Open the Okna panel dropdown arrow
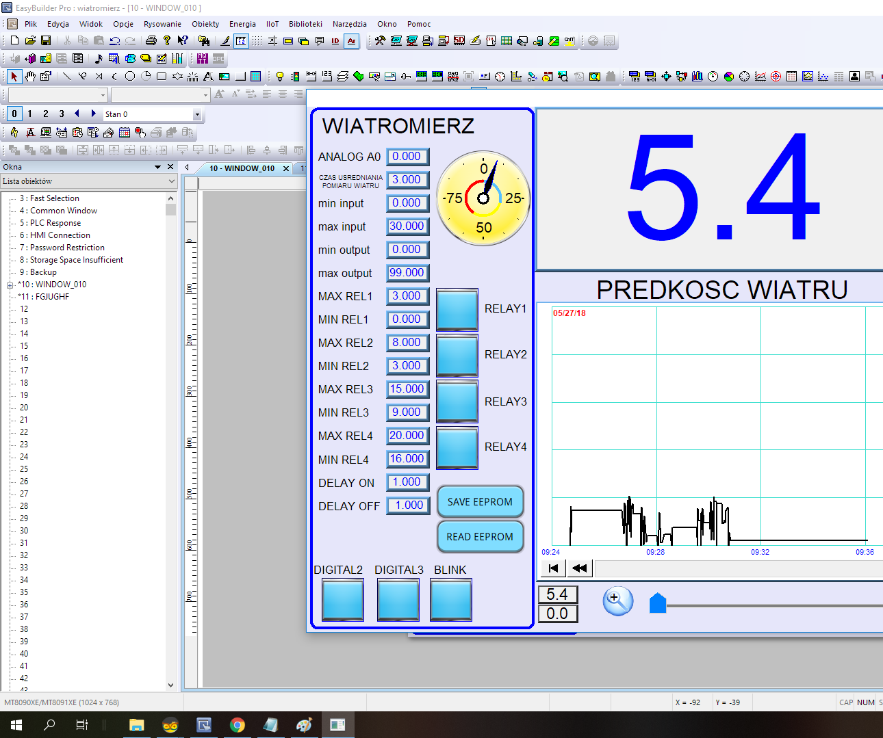This screenshot has height=738, width=883. pos(158,167)
